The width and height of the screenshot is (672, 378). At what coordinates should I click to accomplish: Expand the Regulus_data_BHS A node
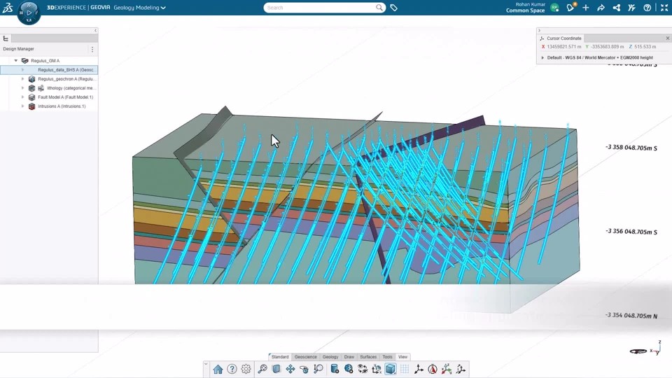point(22,70)
